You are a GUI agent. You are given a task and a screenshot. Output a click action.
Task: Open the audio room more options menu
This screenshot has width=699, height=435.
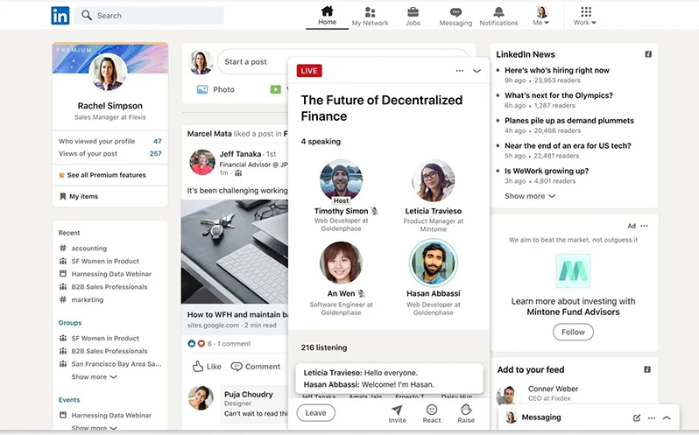[x=460, y=70]
